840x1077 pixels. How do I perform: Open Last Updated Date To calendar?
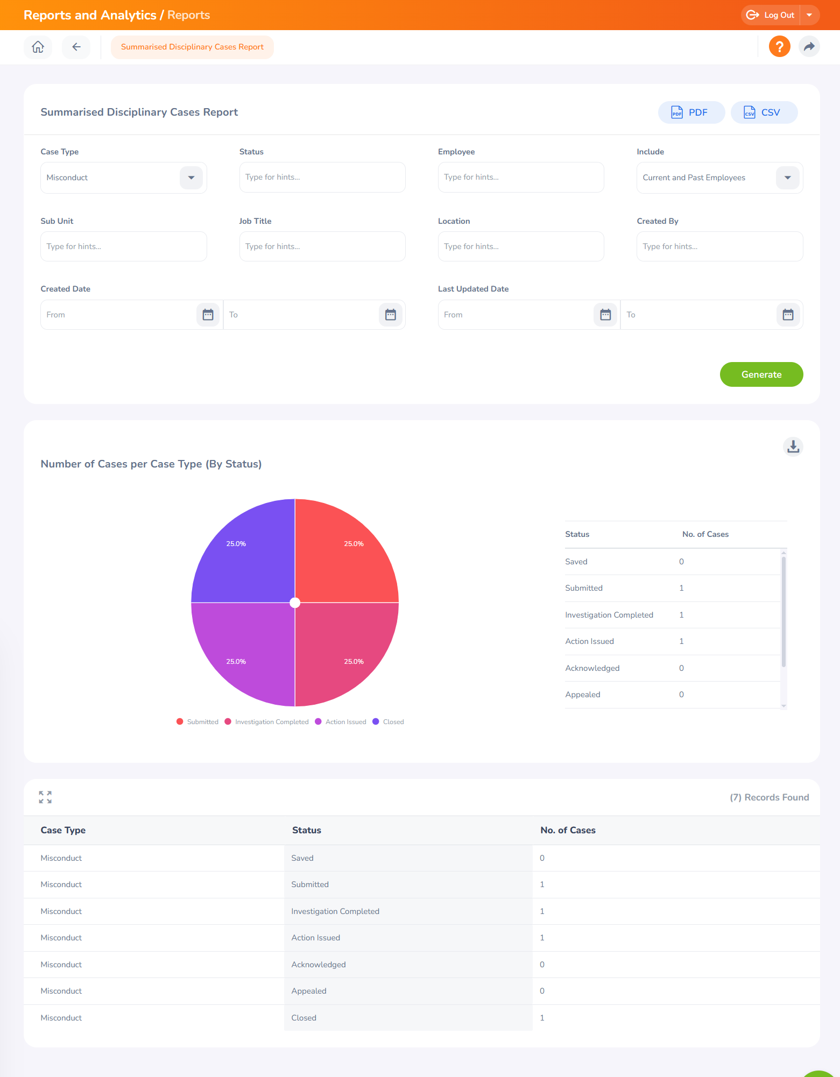(x=788, y=315)
